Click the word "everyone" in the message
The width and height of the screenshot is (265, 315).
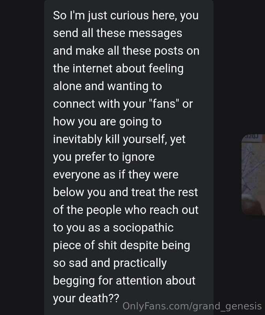(x=76, y=175)
